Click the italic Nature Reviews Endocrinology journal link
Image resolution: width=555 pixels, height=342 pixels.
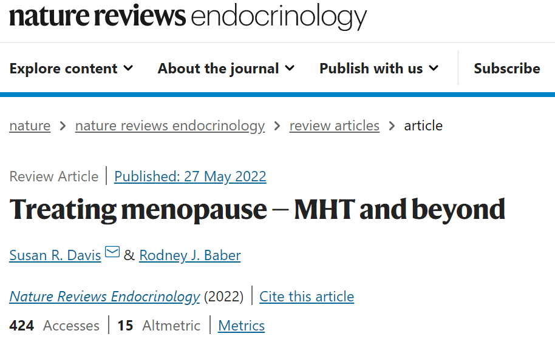[105, 297]
